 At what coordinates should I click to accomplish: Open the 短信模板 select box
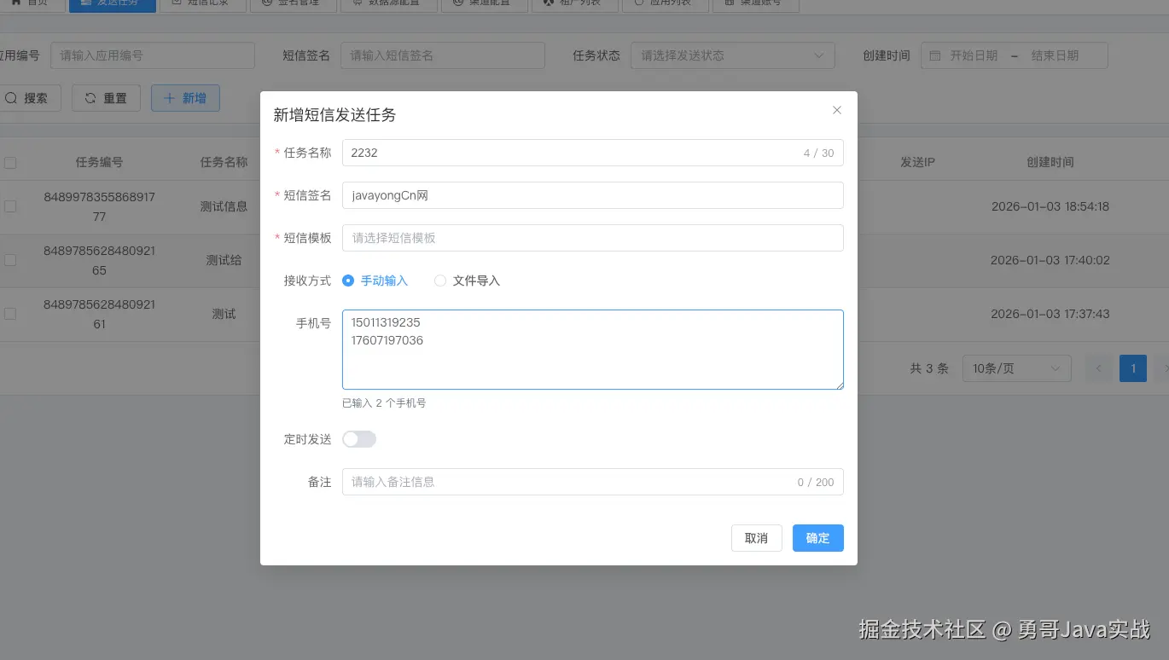pos(592,238)
